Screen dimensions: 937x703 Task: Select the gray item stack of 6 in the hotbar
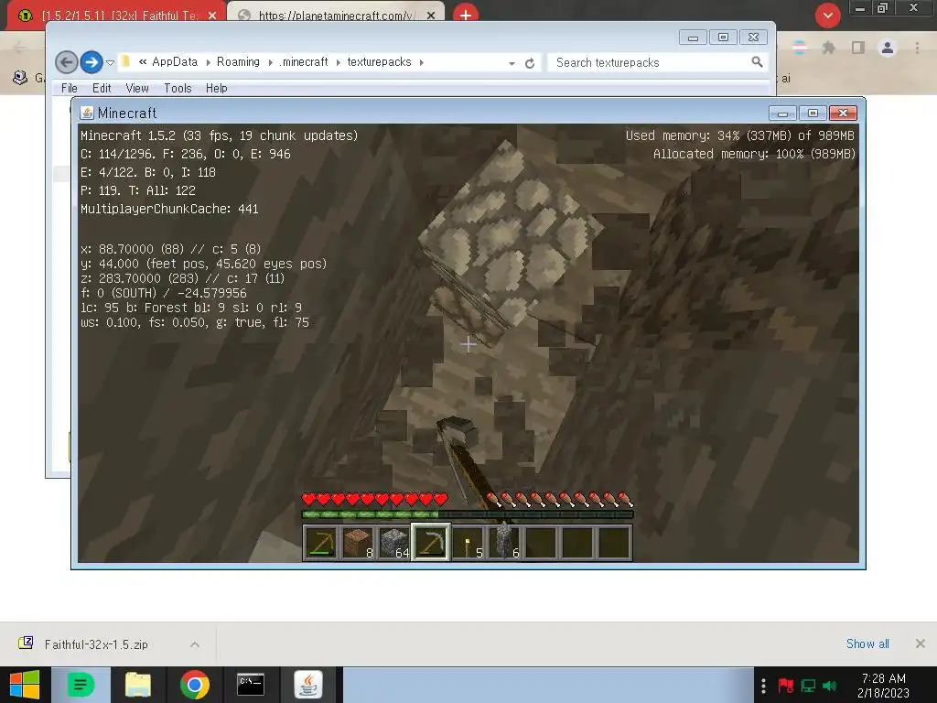[504, 543]
